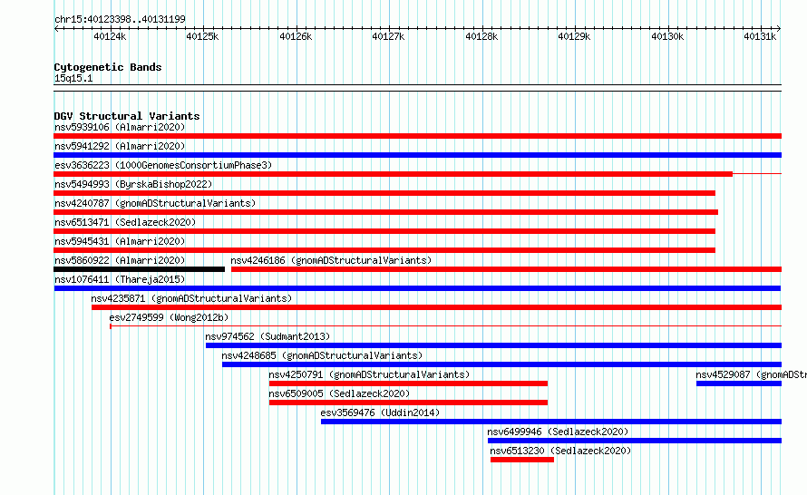Click nsv4248685 (gnomADStructuralVariants) label
807x495 pixels.
pyautogui.click(x=322, y=355)
